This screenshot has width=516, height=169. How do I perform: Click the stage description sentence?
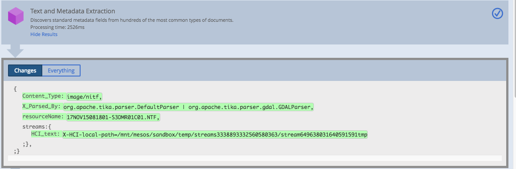pos(132,20)
